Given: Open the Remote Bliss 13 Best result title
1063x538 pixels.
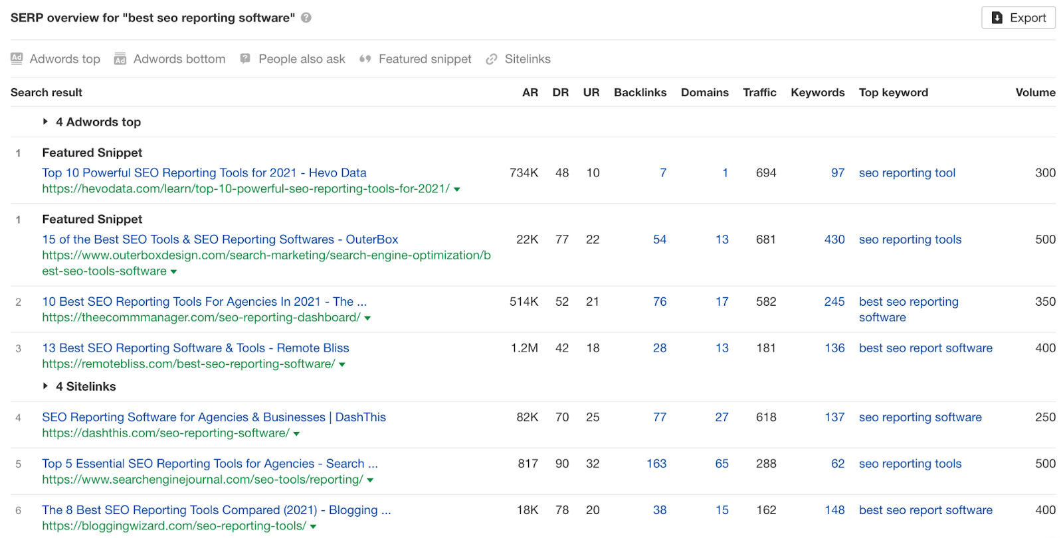Looking at the screenshot, I should coord(195,348).
